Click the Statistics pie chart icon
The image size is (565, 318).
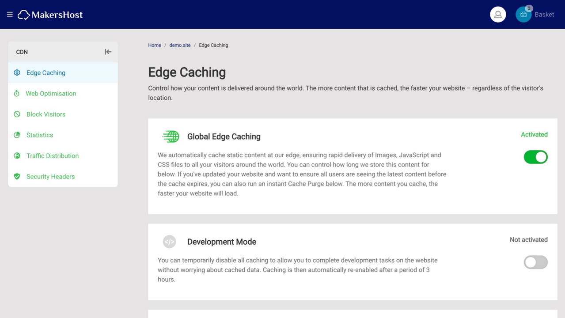[x=17, y=135]
